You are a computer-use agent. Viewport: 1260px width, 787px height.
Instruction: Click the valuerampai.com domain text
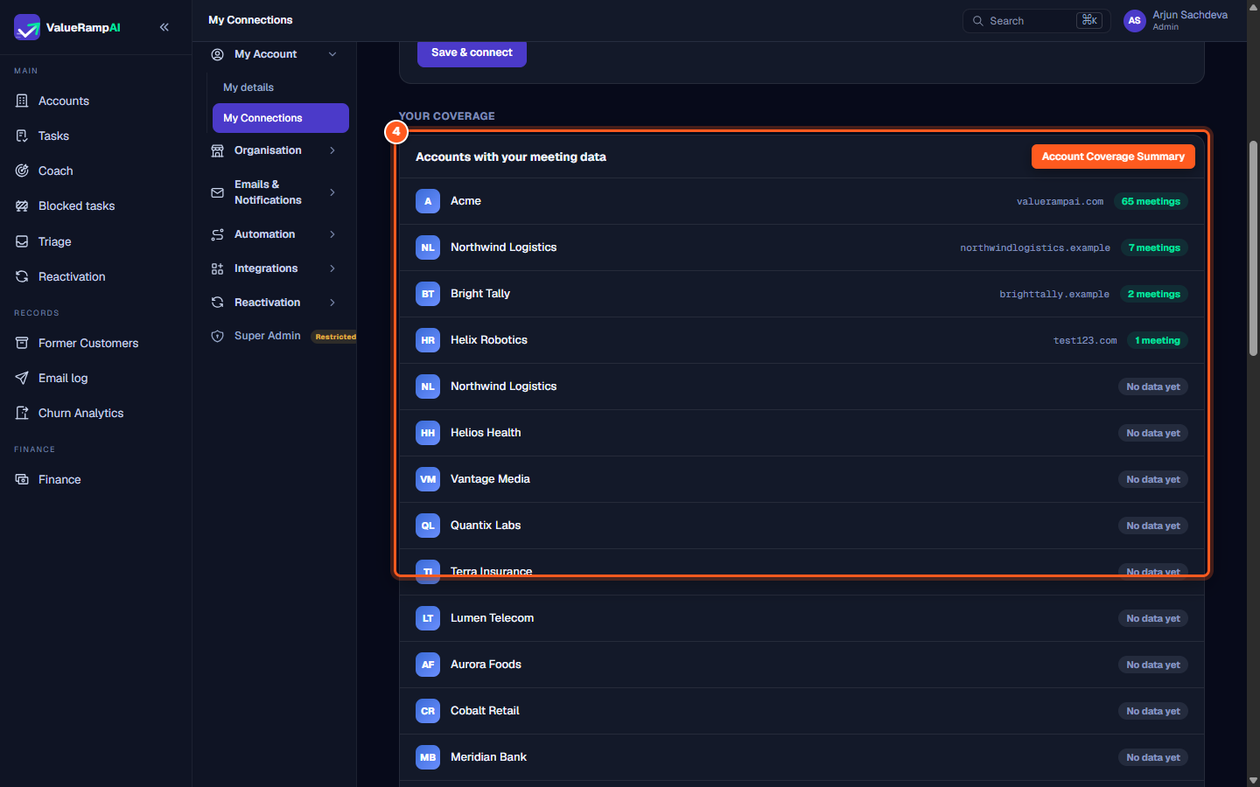pos(1060,201)
